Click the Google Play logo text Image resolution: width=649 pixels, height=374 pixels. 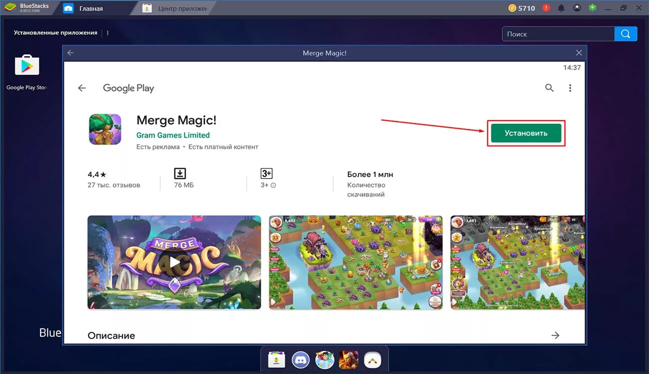(x=128, y=88)
